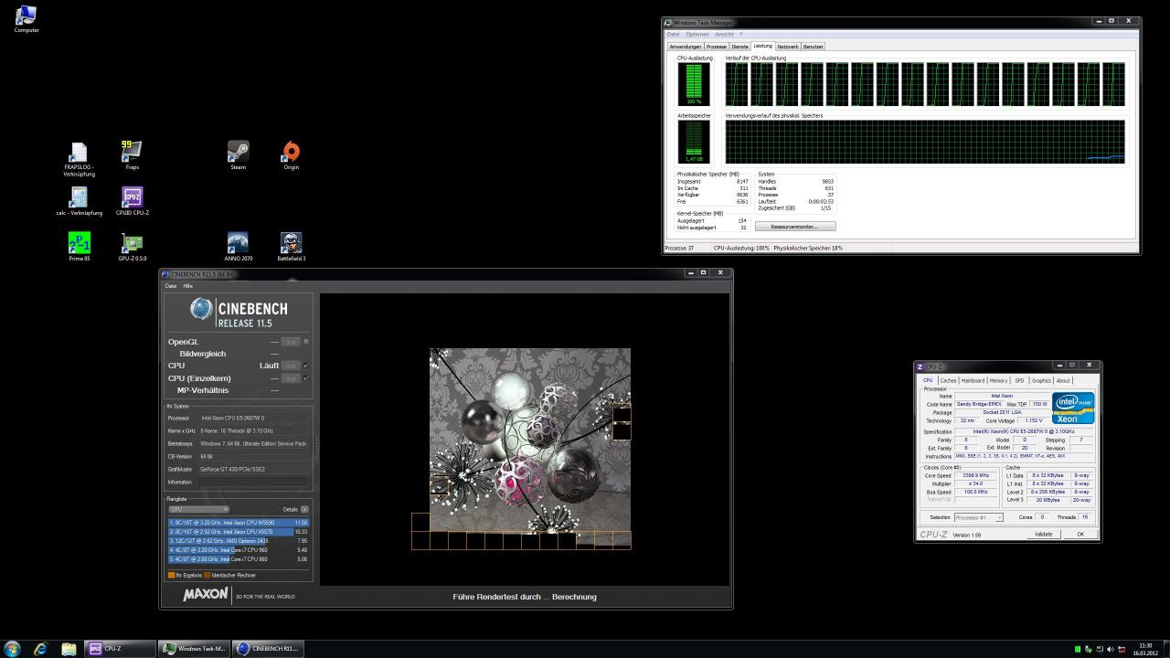Open the Datei menu in Task Manager
Screen dimensions: 1170x658
point(673,35)
